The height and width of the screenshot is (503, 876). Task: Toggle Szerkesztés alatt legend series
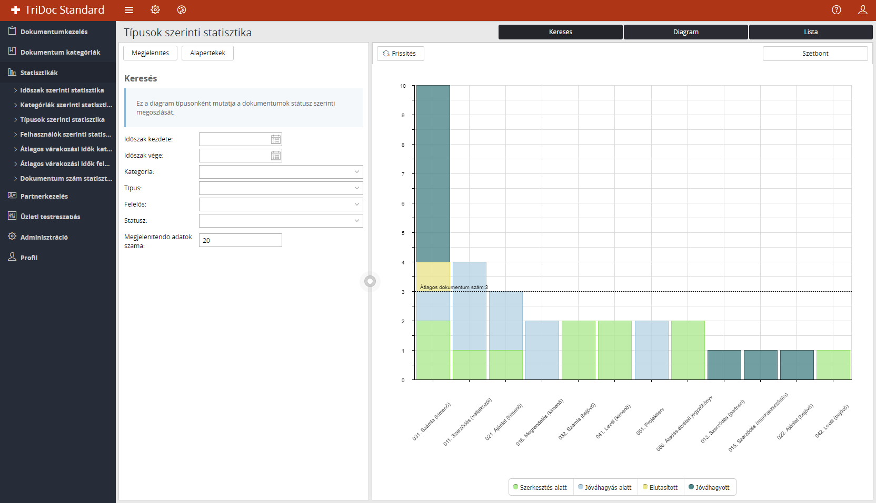540,487
